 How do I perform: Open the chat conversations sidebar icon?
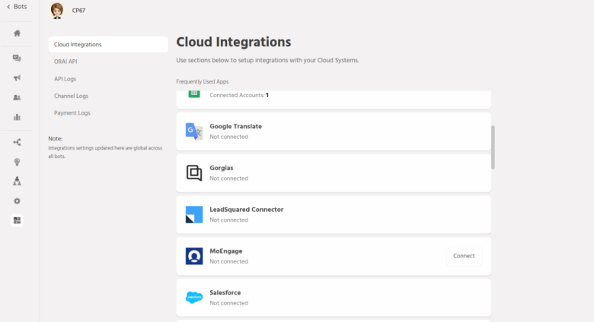[17, 58]
